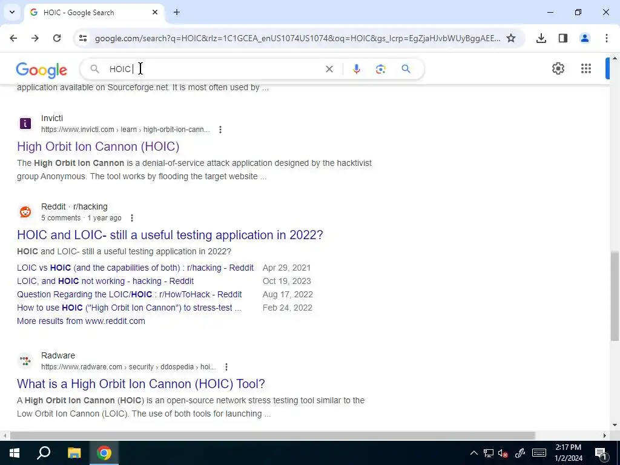Open Chrome's three-dot menu
The height and width of the screenshot is (465, 620).
click(607, 38)
